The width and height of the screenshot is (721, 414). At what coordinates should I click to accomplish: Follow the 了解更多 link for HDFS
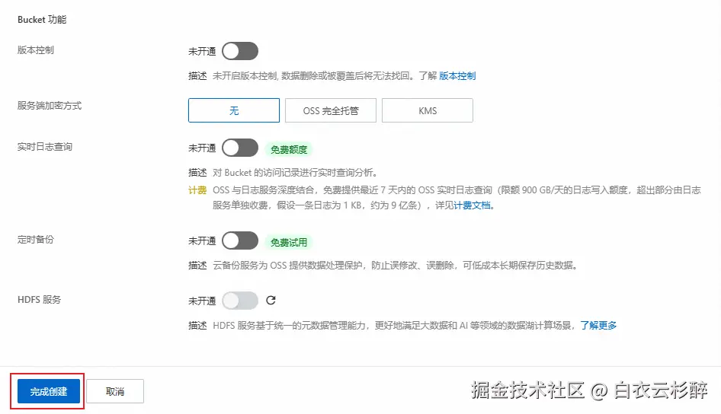[x=598, y=326]
